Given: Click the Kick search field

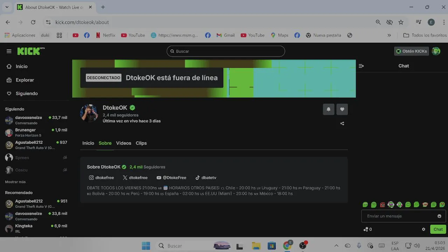Looking at the screenshot, I should click(226, 51).
